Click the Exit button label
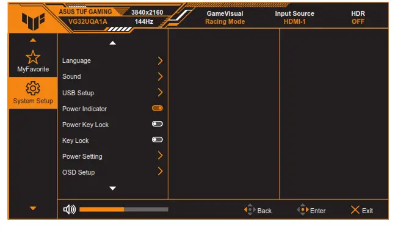The width and height of the screenshot is (395, 229). click(x=368, y=211)
